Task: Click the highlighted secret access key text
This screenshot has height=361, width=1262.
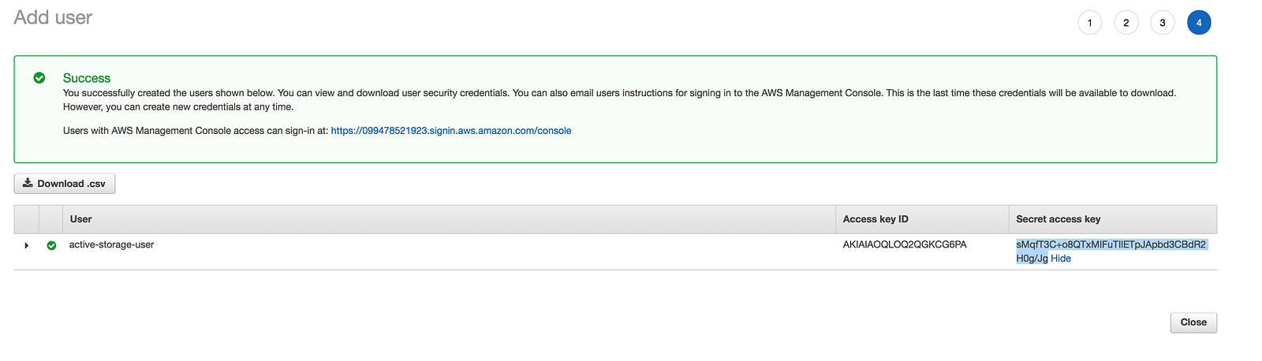Action: pyautogui.click(x=1111, y=245)
